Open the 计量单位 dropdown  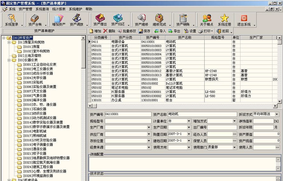[x=189, y=121]
